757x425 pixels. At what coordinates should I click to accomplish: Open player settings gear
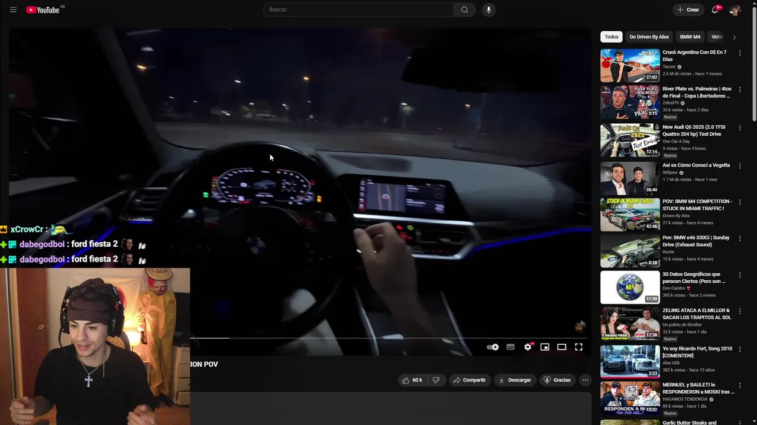click(x=528, y=347)
